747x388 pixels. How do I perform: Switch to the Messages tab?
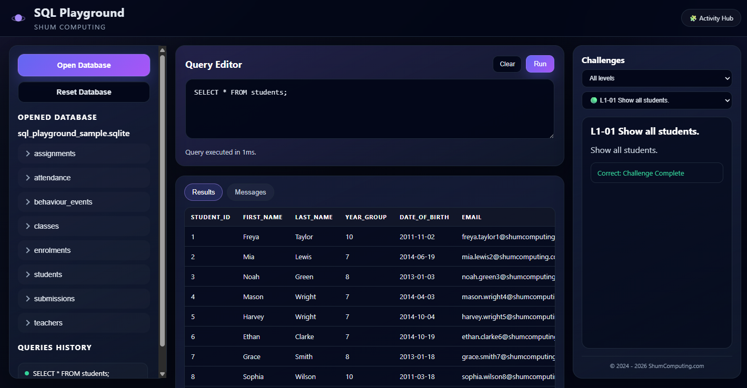point(250,192)
